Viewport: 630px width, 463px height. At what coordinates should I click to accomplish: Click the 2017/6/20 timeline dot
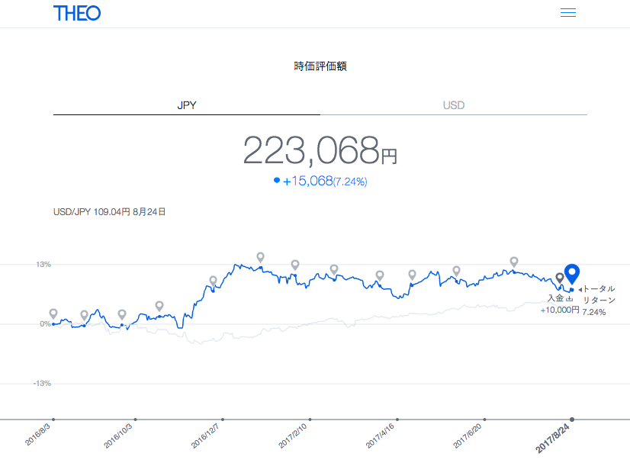[484, 420]
